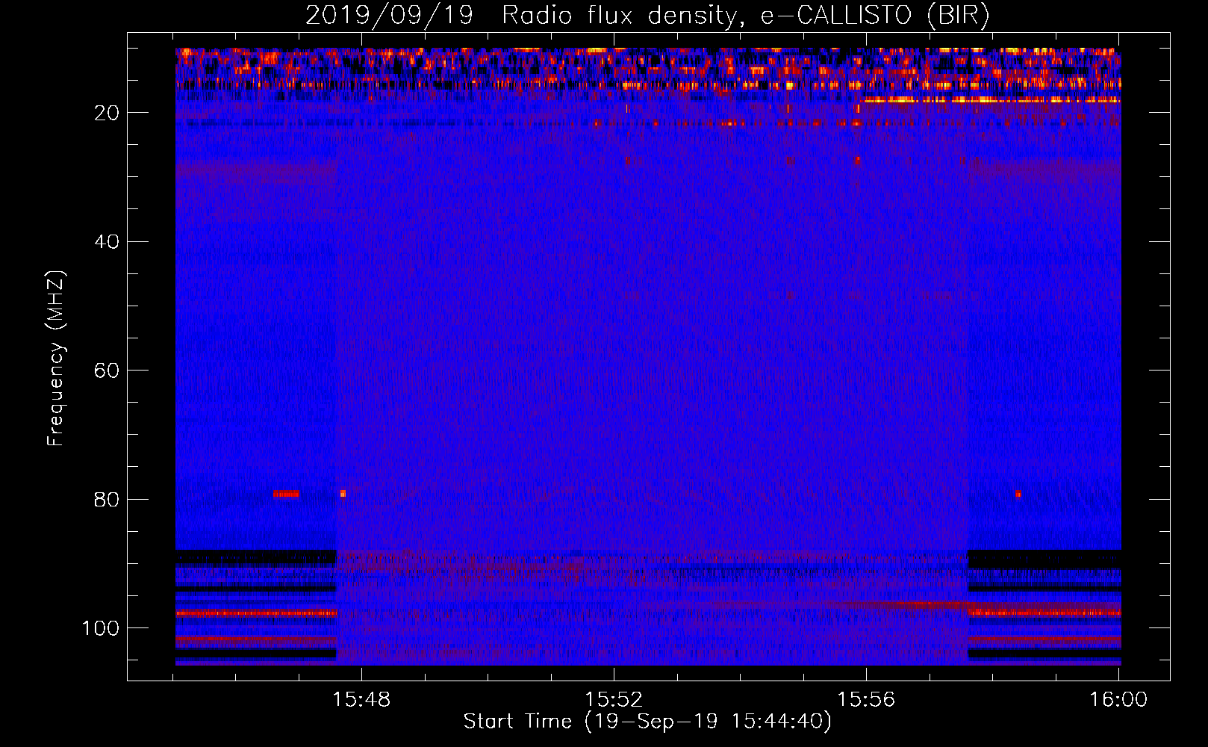
Task: Click the small orange spot near 80 MHz at 15:48
Action: [343, 494]
